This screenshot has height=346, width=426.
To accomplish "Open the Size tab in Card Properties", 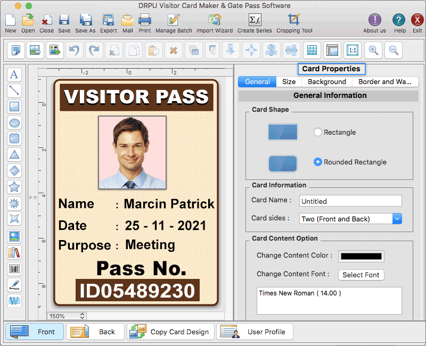I will (x=288, y=81).
